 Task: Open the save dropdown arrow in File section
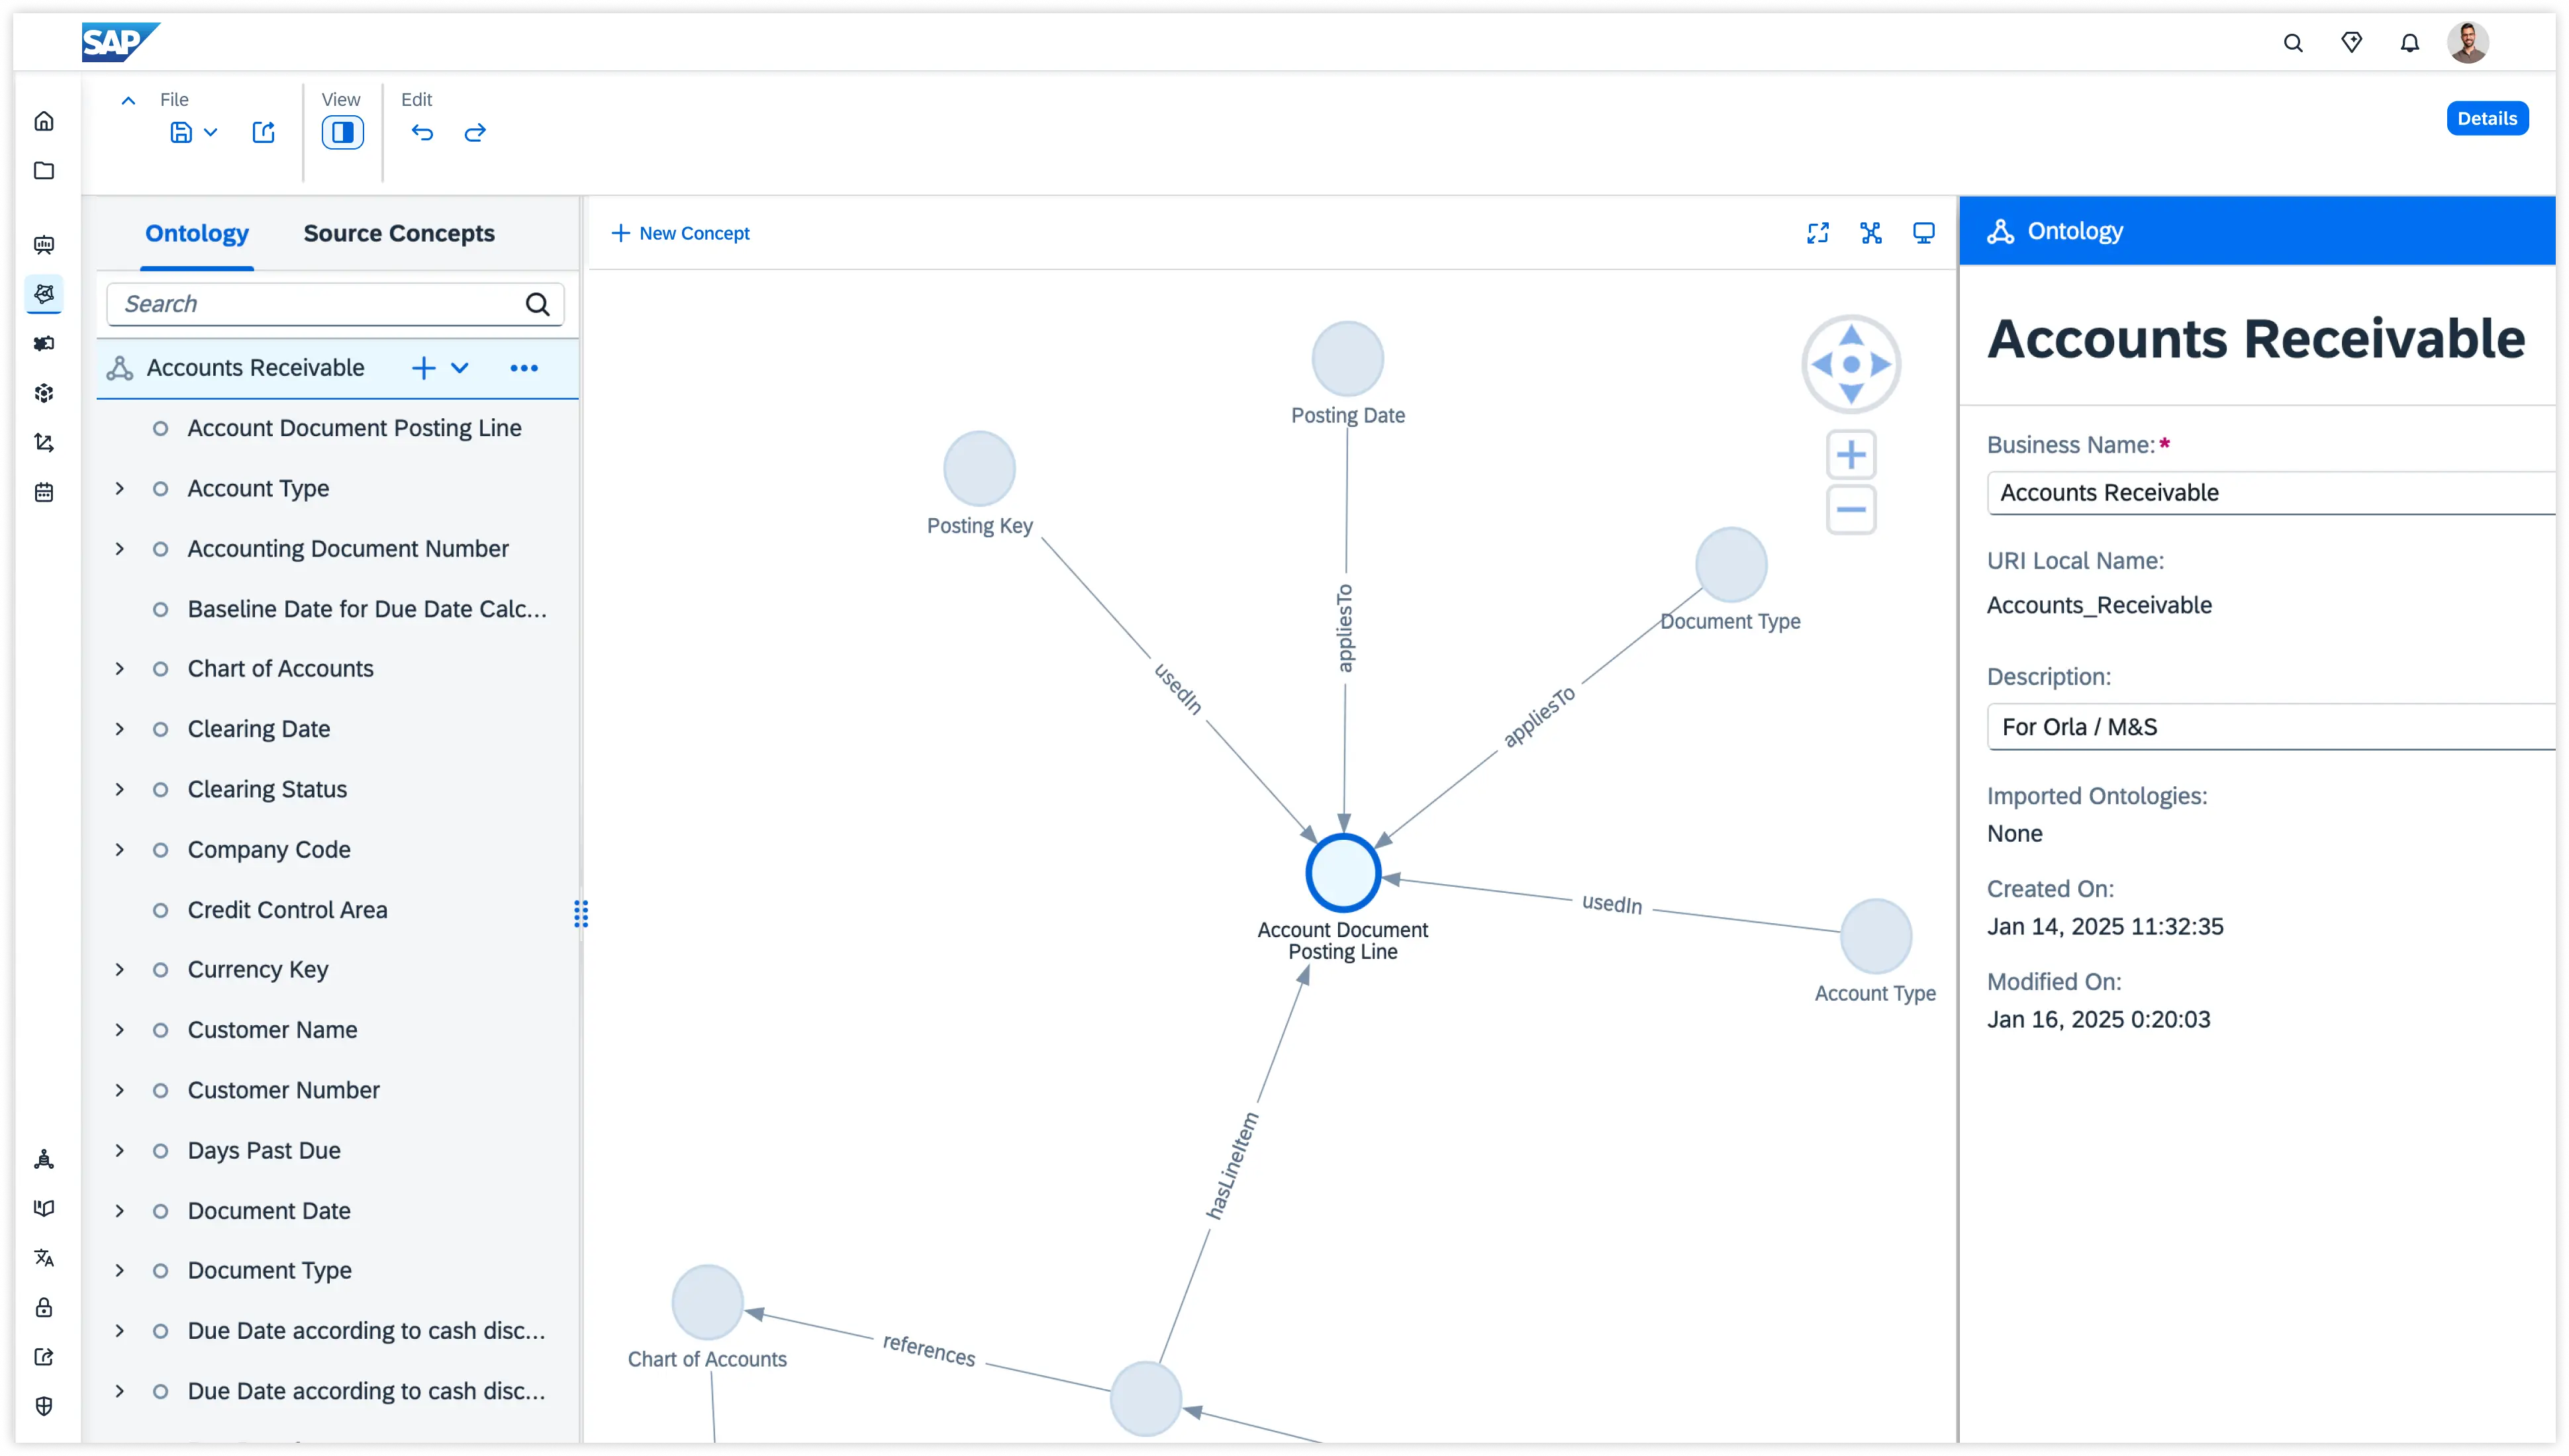click(211, 131)
